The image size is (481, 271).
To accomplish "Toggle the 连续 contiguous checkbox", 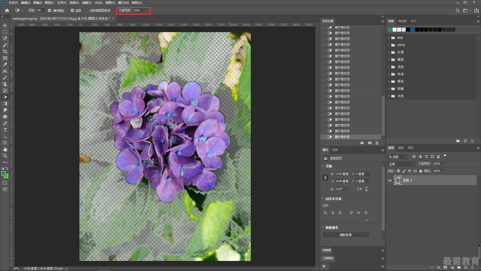I will [72, 11].
